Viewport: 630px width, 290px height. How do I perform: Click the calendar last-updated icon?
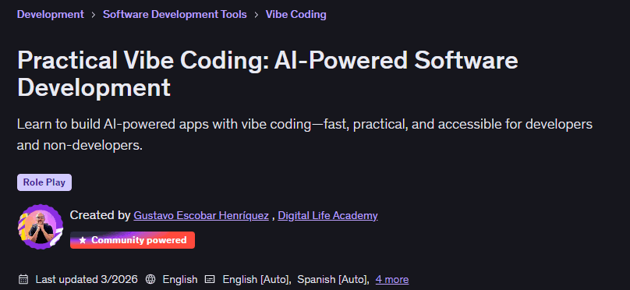pos(23,279)
